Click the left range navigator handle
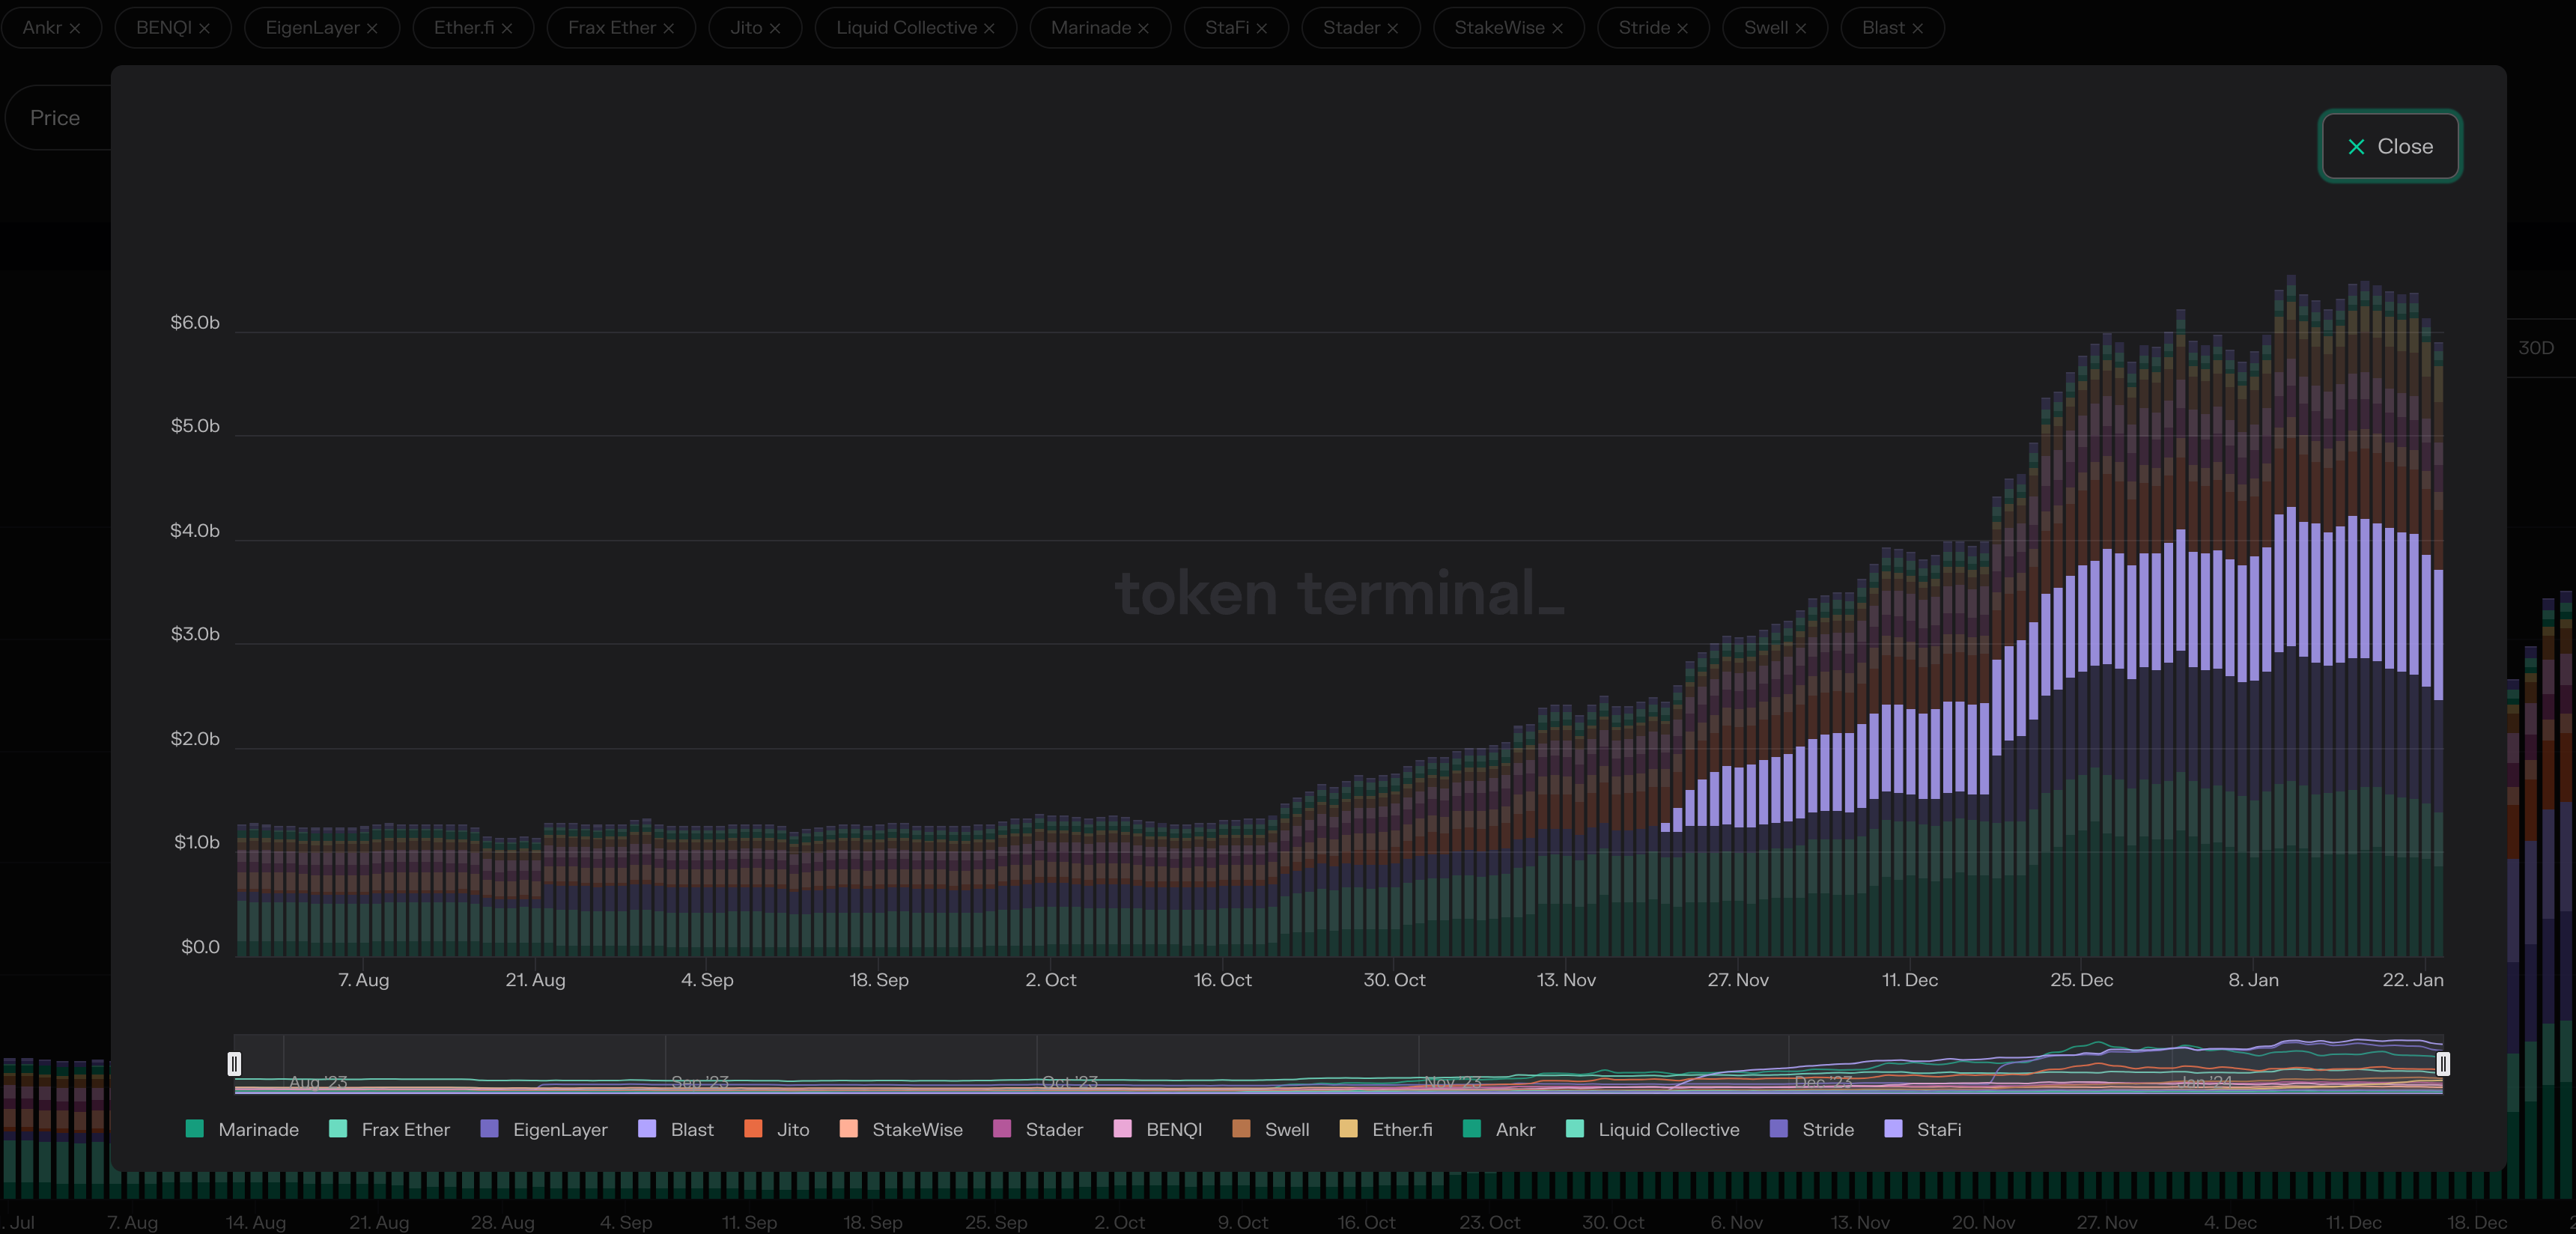 (234, 1063)
